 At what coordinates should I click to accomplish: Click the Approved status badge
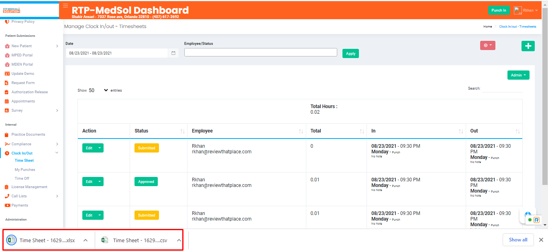pos(146,182)
